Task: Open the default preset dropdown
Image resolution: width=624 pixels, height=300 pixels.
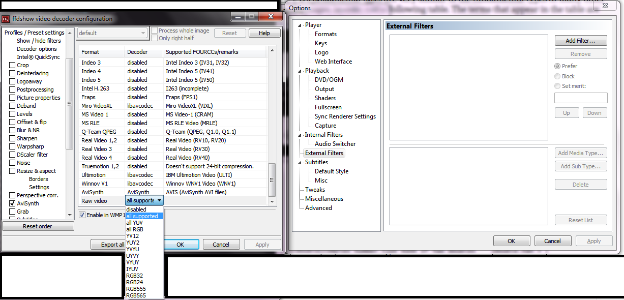Action: [112, 33]
